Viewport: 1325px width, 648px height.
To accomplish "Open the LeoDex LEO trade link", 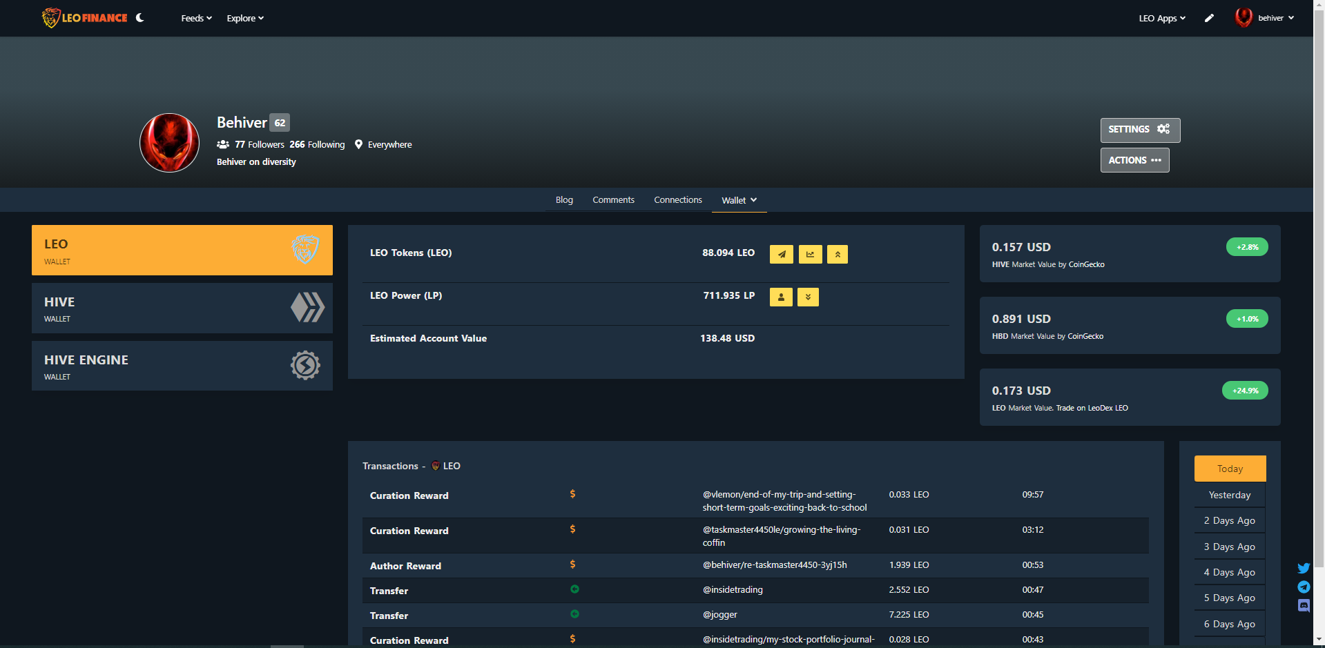I will pyautogui.click(x=1092, y=409).
